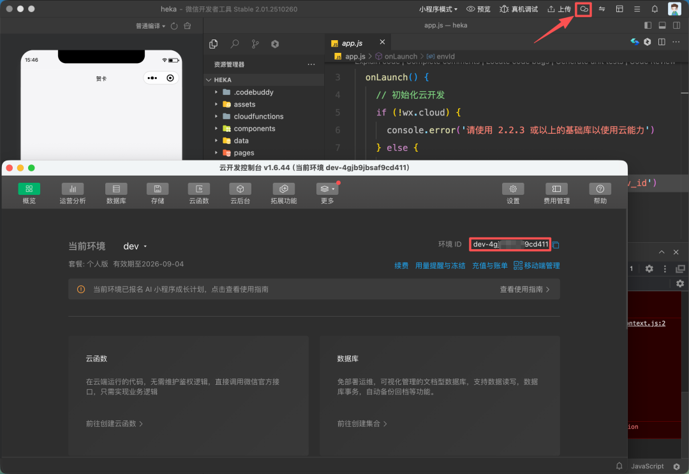Select the environment ID input field
The height and width of the screenshot is (474, 689).
coord(510,244)
